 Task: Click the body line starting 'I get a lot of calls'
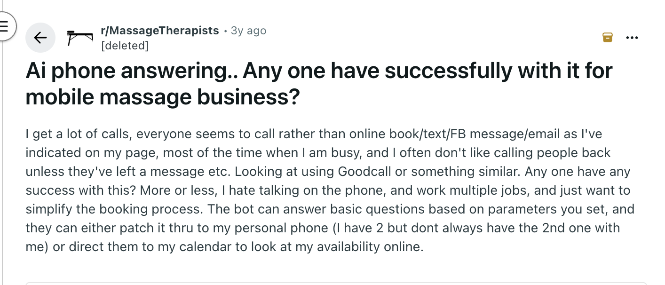[x=314, y=134]
